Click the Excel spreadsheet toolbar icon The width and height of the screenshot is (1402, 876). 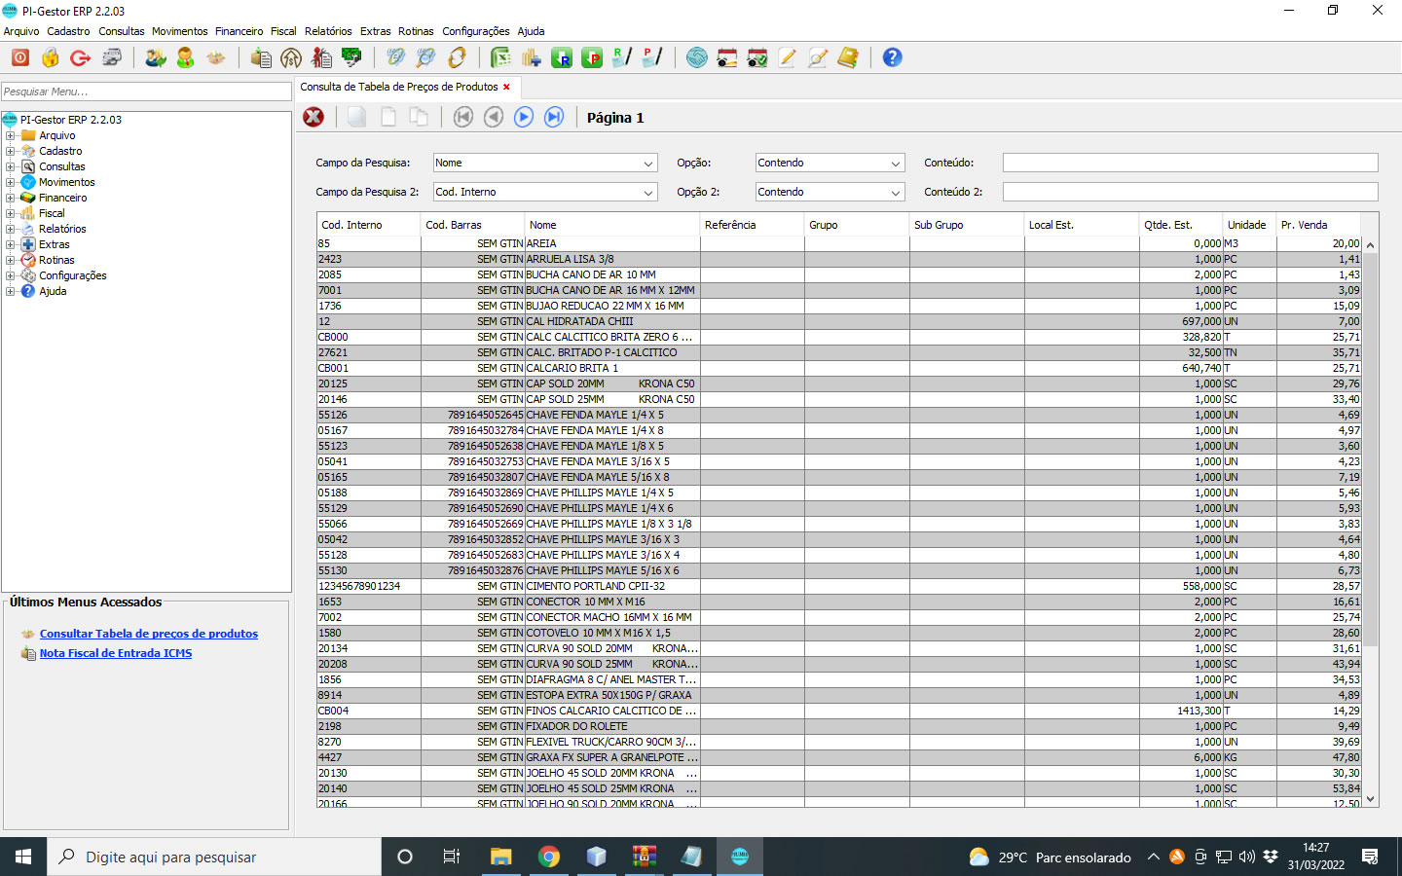pyautogui.click(x=500, y=57)
